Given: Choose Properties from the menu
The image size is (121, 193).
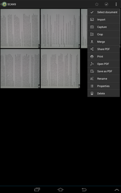Looking at the screenshot, I should [104, 86].
